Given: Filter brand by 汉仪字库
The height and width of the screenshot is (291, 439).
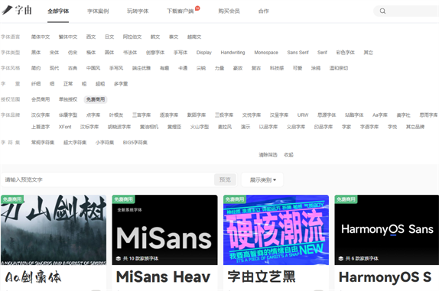Looking at the screenshot, I should click(41, 115).
